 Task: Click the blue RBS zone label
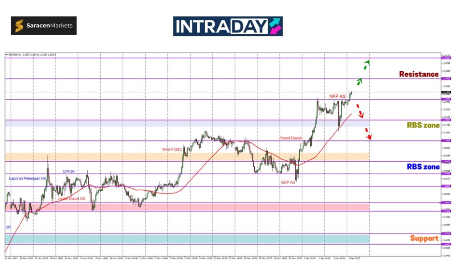point(423,167)
